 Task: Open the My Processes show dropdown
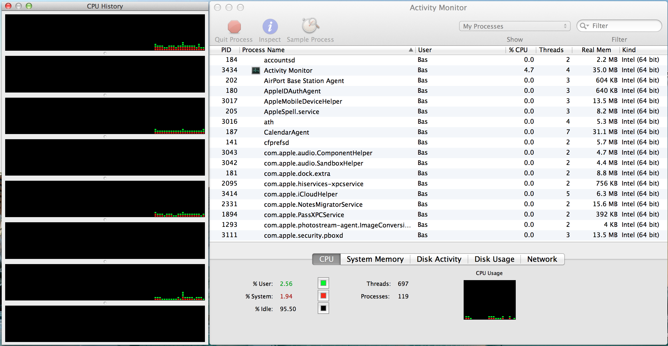tap(515, 26)
